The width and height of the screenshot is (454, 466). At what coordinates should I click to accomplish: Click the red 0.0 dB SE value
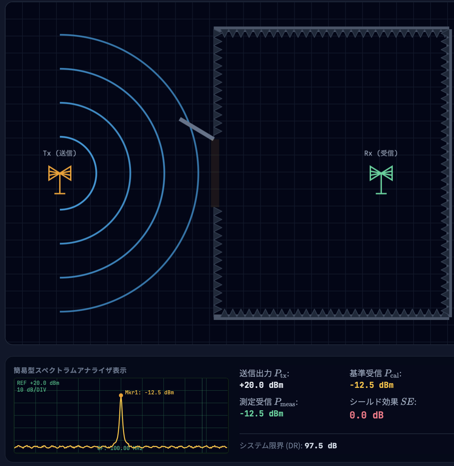pos(366,415)
